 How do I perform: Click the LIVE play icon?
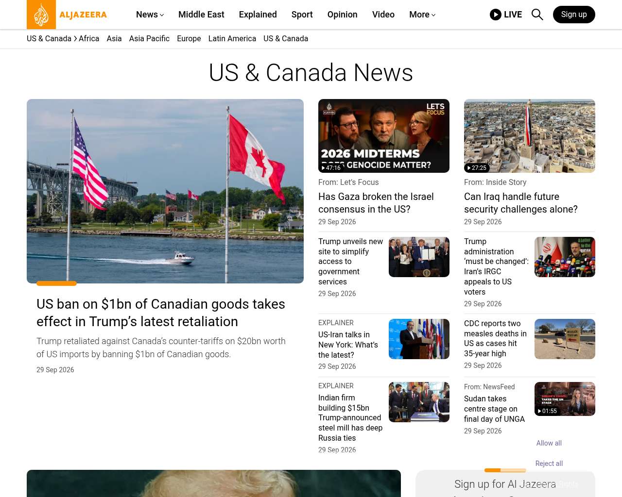pyautogui.click(x=496, y=15)
